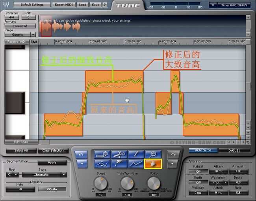Select the magnifying glass zoom tool
Viewport: 256px width, 201px height.
(153, 154)
